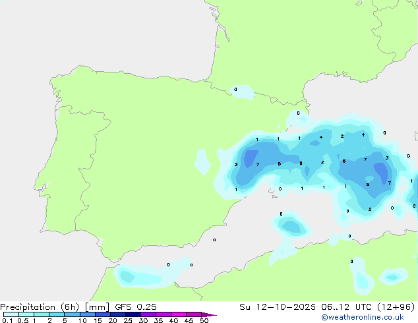Click the legend color between 2 and 5
Screen dimensions: 418x323
pos(57,314)
